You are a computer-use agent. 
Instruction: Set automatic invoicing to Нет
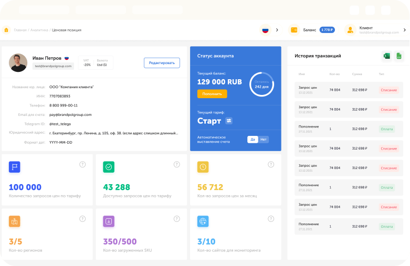pos(264,140)
